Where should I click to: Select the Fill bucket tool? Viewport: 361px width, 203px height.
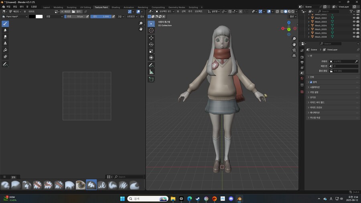click(x=5, y=50)
